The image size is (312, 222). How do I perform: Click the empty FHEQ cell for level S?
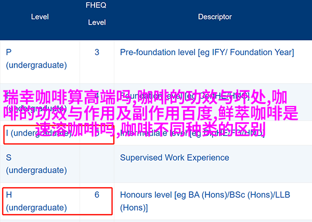[97, 164]
